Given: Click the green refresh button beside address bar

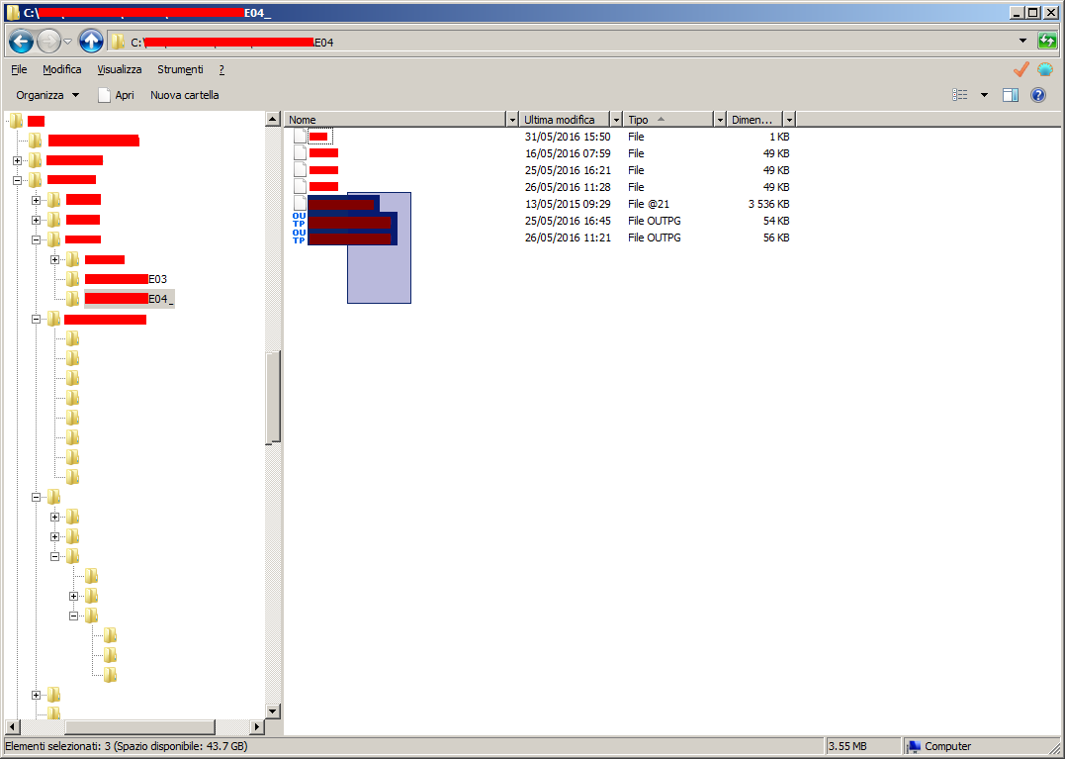Looking at the screenshot, I should [1047, 42].
